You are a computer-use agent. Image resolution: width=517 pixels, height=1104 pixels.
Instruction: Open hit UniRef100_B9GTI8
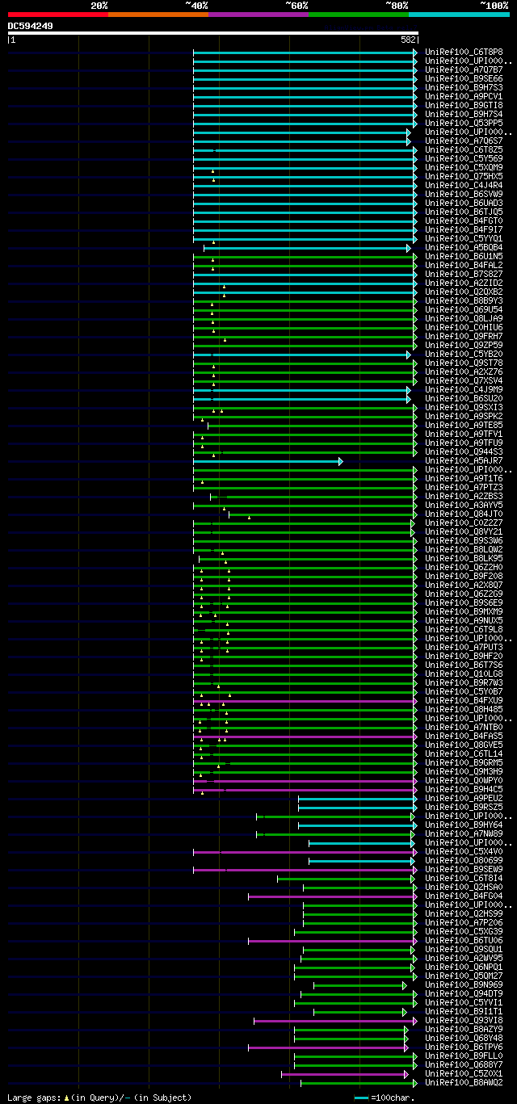click(464, 105)
